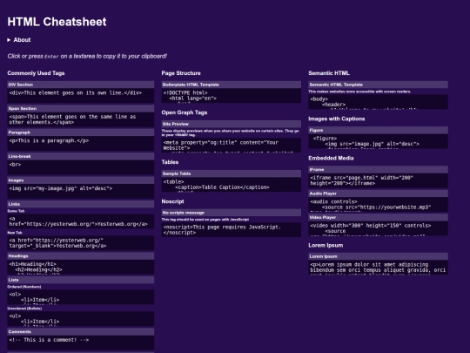Viewport: 470px width, 353px height.
Task: Copy the Lorem Ipsum paragraph textarea
Action: point(379,268)
